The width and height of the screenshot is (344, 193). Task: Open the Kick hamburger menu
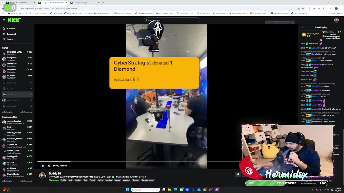point(4,20)
